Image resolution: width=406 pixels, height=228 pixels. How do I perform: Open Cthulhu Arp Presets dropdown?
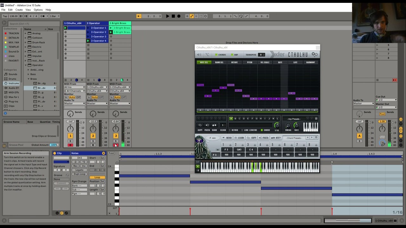(x=294, y=119)
